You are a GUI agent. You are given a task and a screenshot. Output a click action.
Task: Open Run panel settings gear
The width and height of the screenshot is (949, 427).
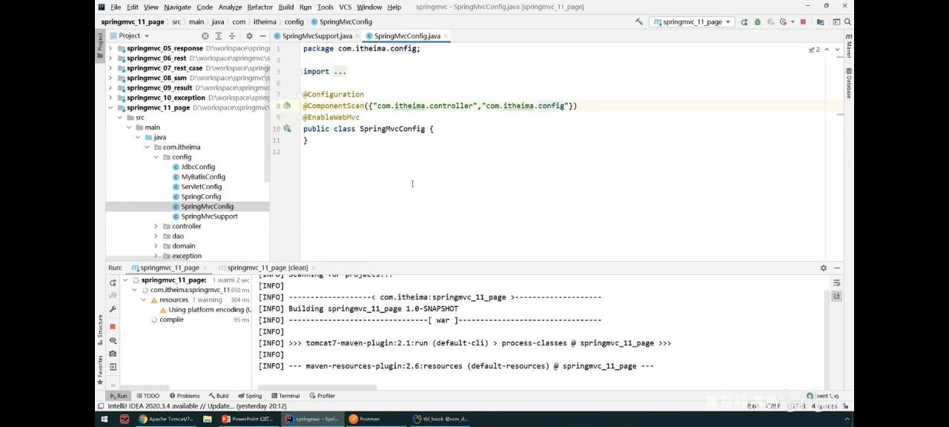pos(823,268)
